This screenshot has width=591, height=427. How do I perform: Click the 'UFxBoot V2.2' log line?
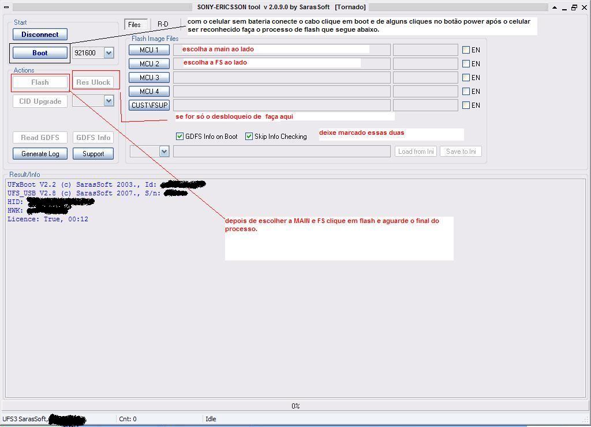click(82, 184)
